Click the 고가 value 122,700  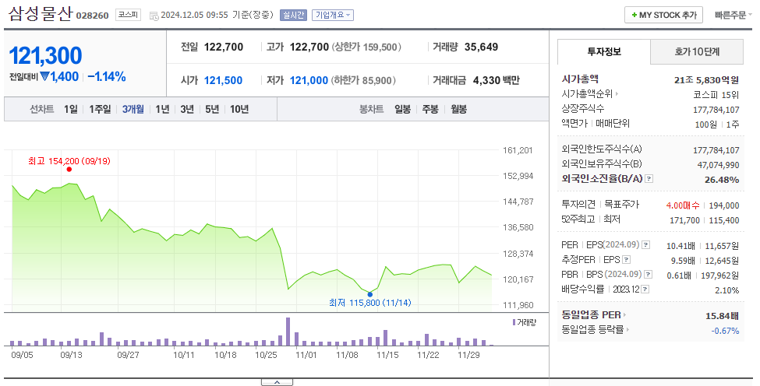[309, 47]
